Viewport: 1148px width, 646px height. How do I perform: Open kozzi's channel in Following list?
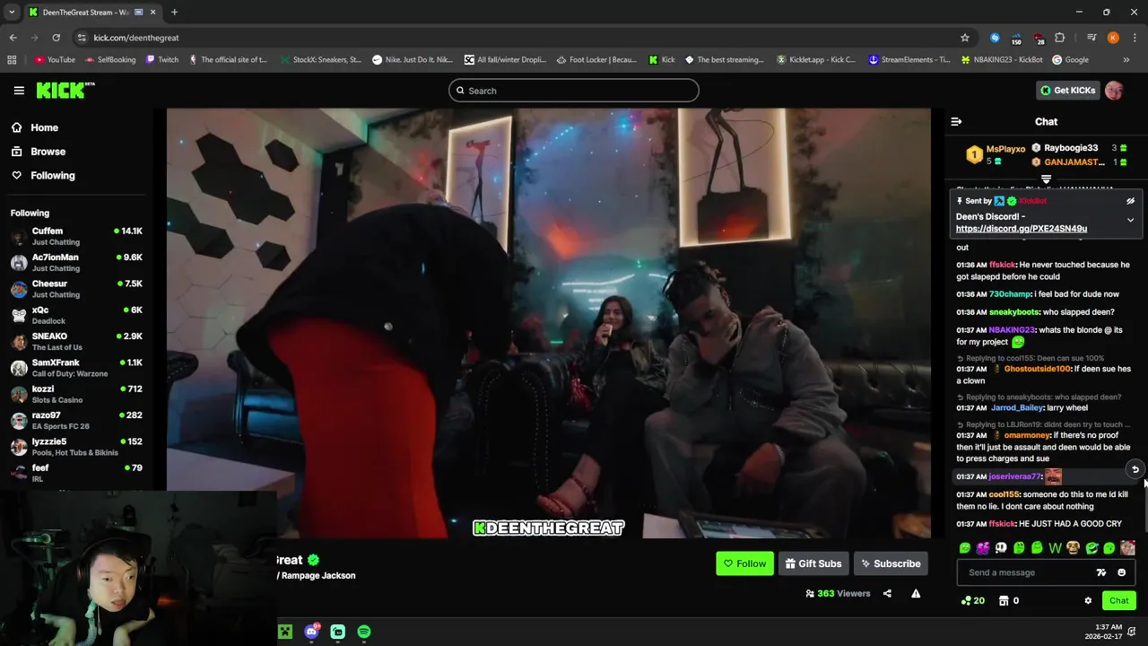[x=76, y=394]
